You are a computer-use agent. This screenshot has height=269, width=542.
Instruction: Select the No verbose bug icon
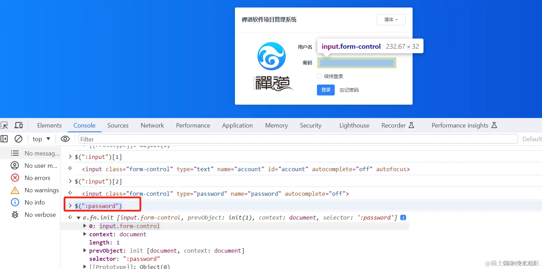[15, 214]
